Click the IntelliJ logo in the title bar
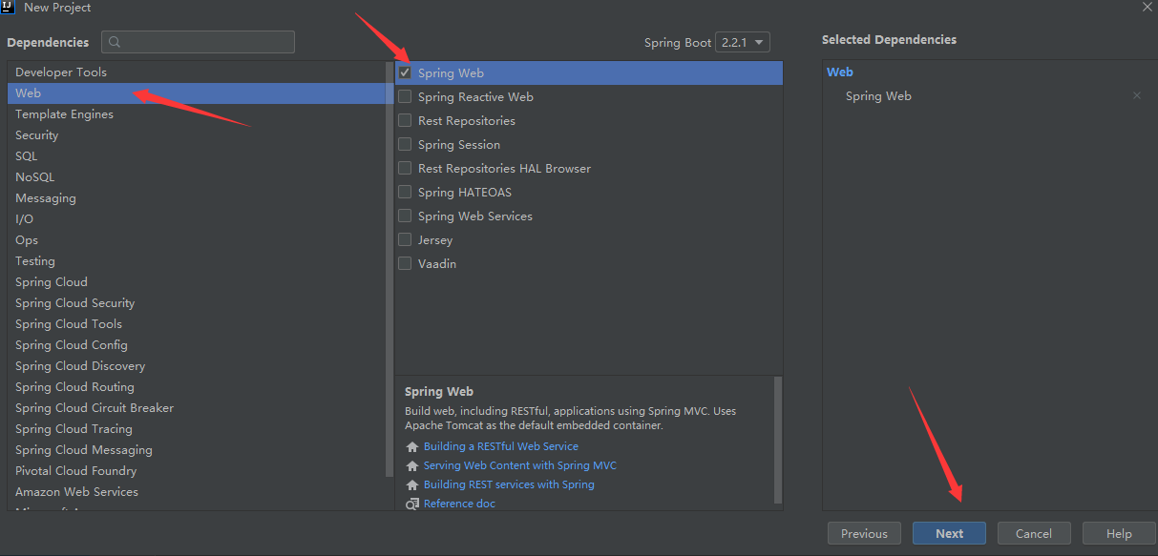The width and height of the screenshot is (1158, 556). (x=10, y=7)
